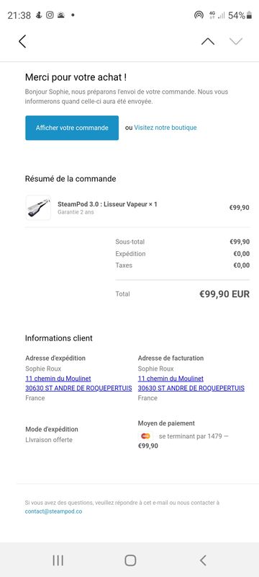Tap the back arrow in the email header
Screen dimensions: 259x577
(22, 41)
